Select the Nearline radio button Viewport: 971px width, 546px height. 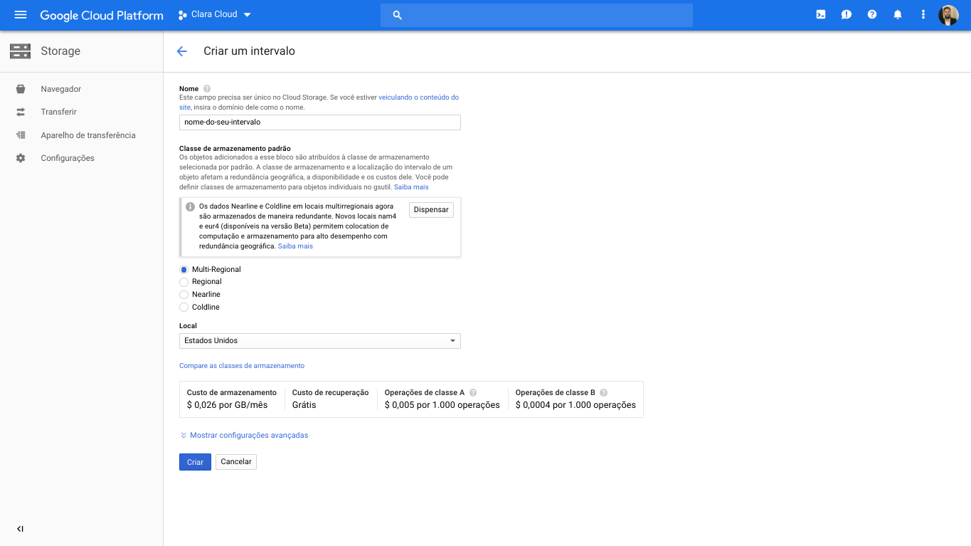tap(184, 295)
